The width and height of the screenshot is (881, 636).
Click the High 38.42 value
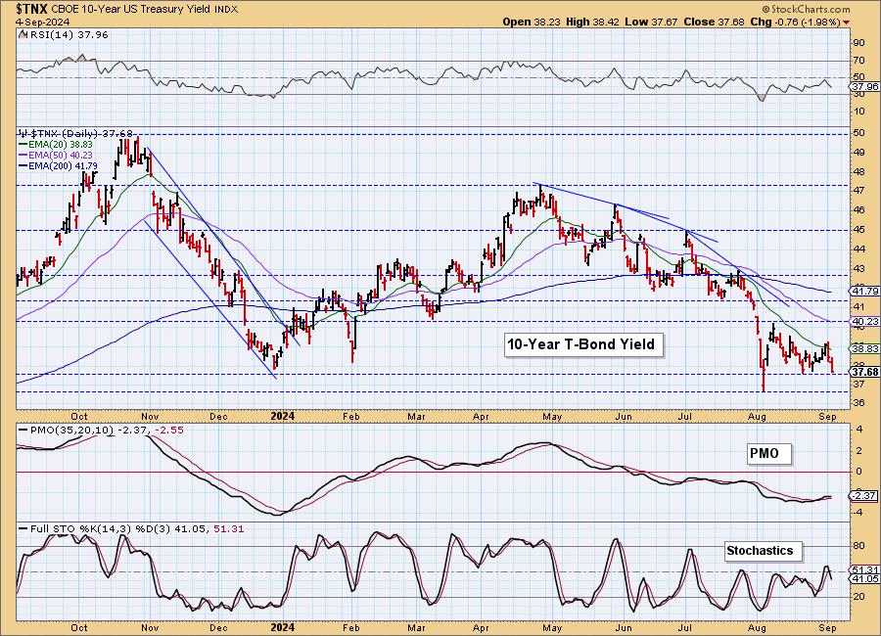[x=590, y=22]
